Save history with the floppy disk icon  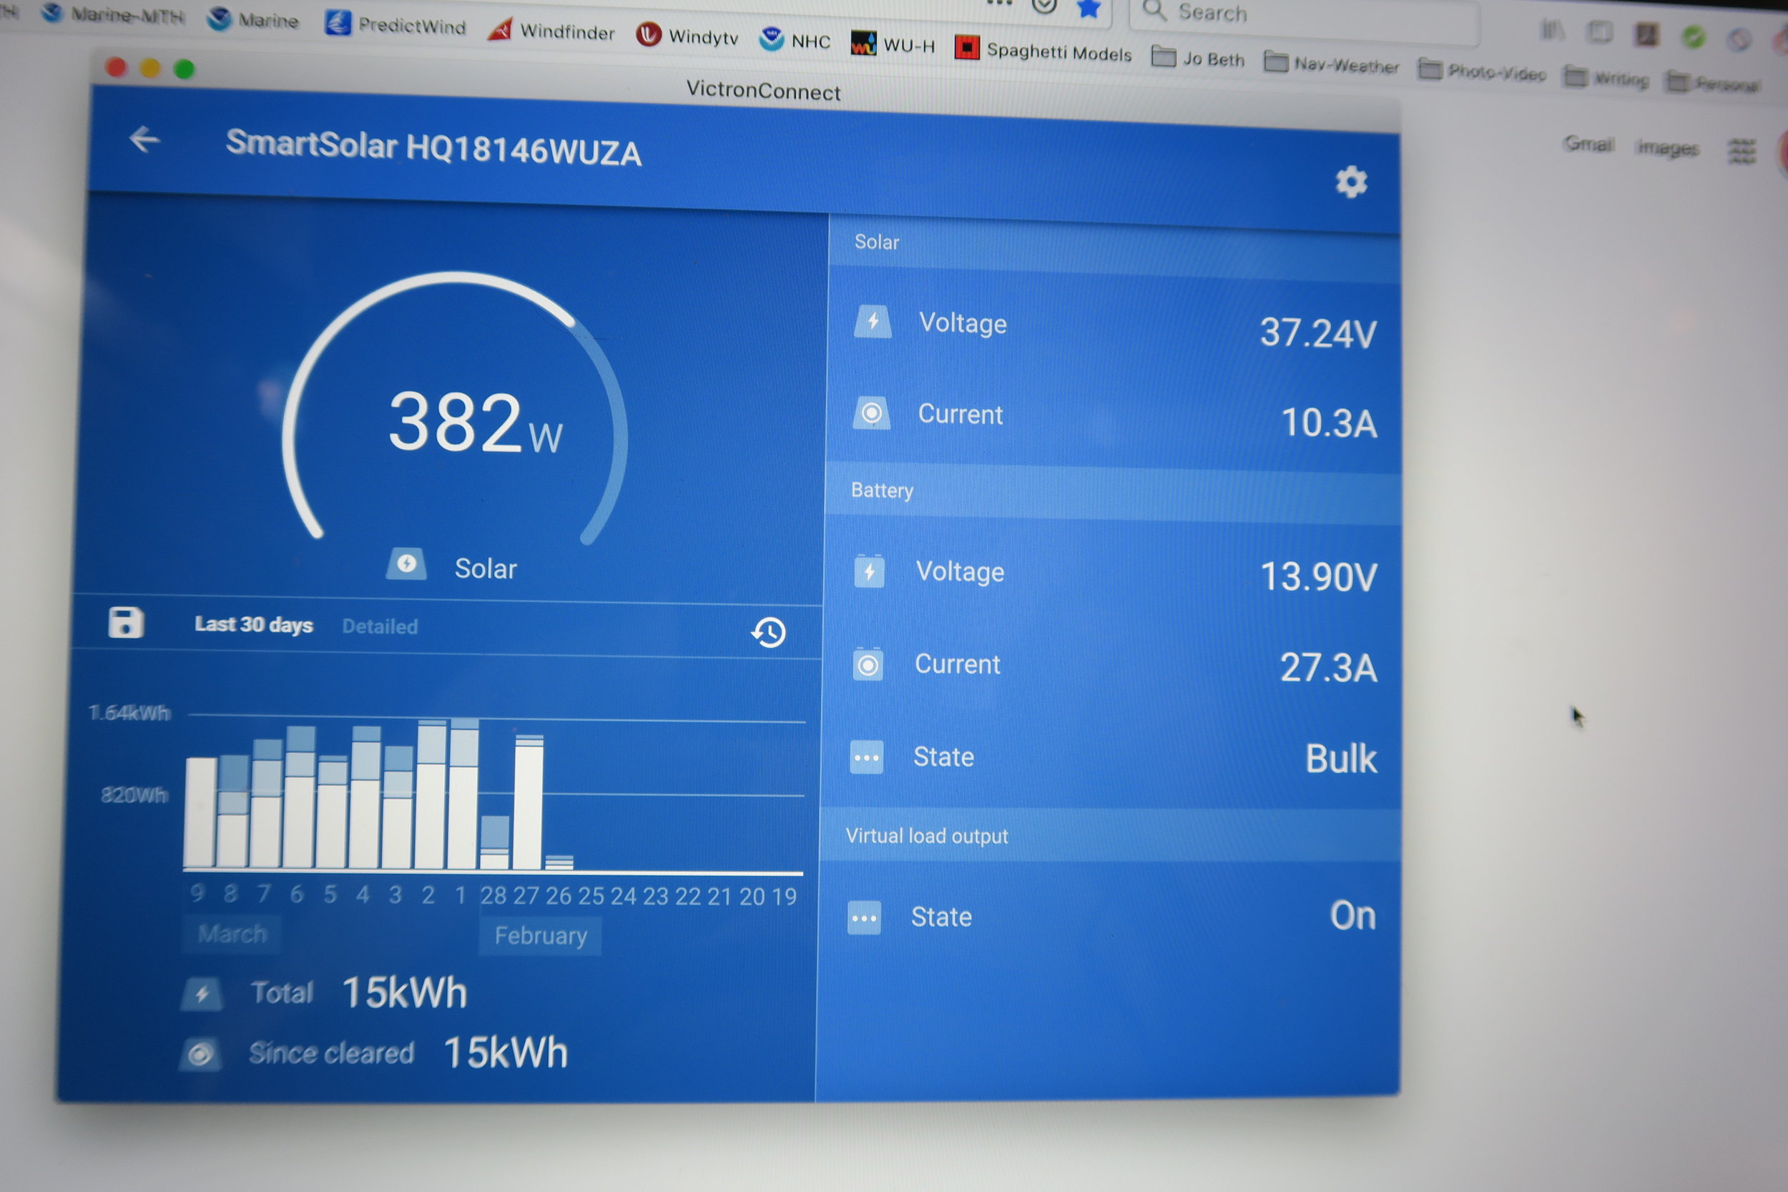pos(125,622)
